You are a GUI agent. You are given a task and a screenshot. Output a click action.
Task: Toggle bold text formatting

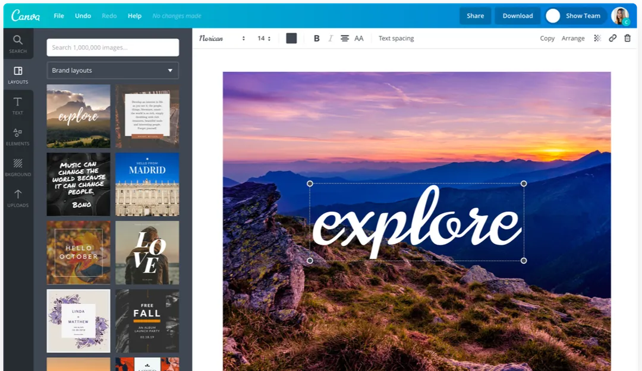[x=316, y=38]
